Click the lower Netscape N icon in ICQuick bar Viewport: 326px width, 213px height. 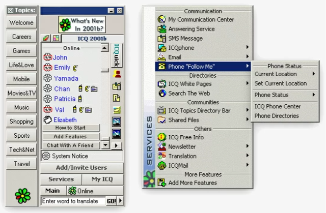coord(117,134)
